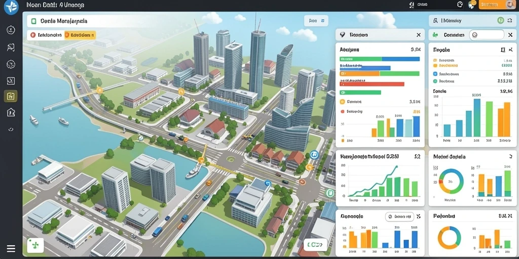
Task: Toggle the red-dot filter chip on the map
Action: pos(45,35)
